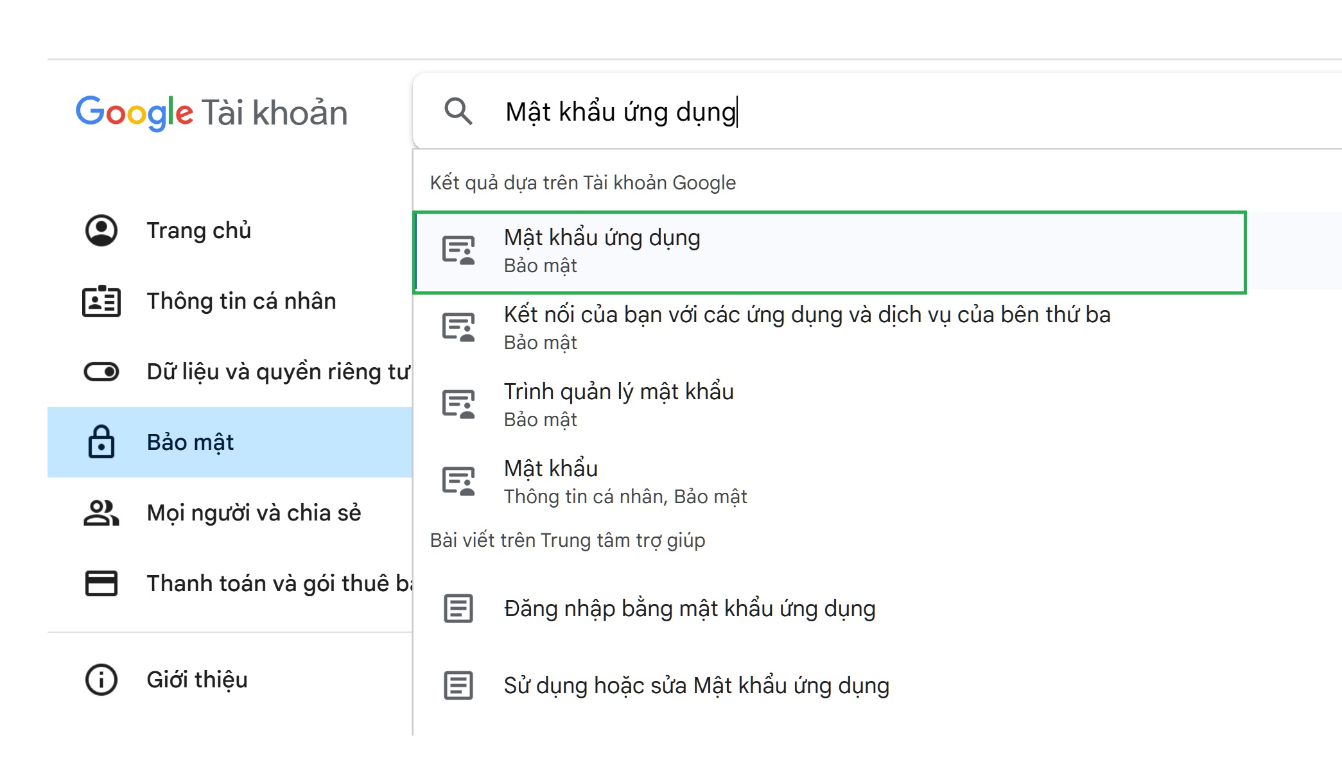Viewport: 1342px width, 783px height.
Task: Open Thông tin cá nhân section
Action: tap(230, 301)
